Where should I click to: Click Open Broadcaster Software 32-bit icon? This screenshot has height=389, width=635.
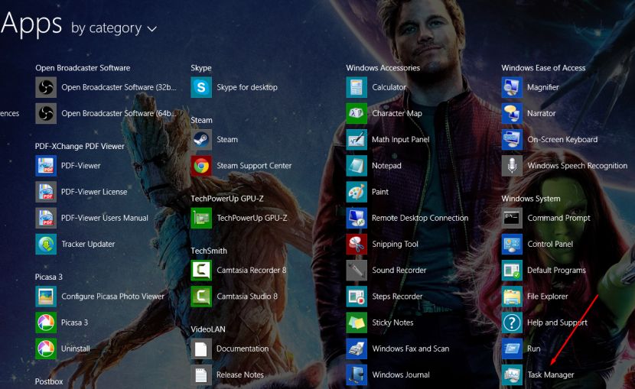[46, 87]
